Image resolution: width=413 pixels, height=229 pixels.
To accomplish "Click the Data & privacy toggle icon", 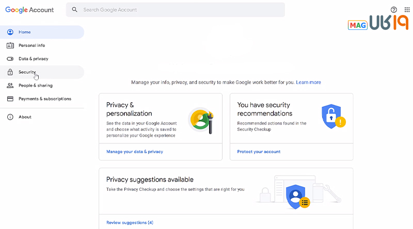I will (x=10, y=59).
